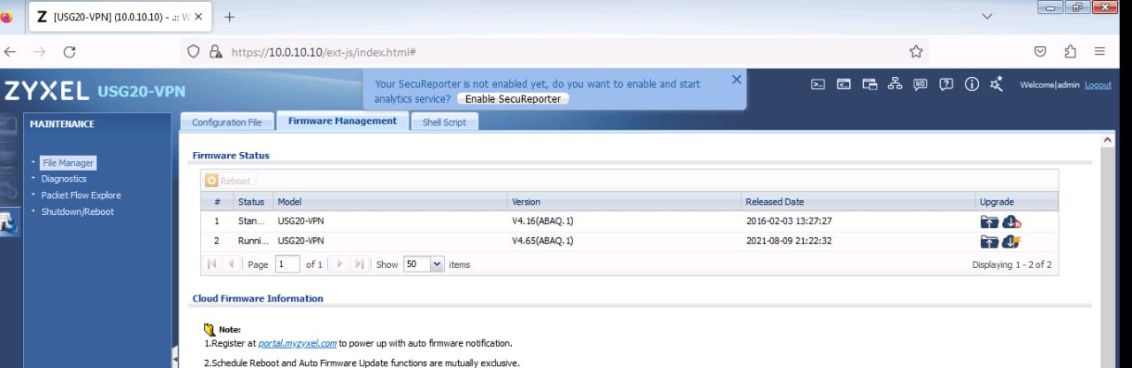
Task: Open the list all tabs chevron
Action: click(x=987, y=17)
